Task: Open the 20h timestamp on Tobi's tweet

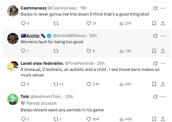Action: coord(69,96)
